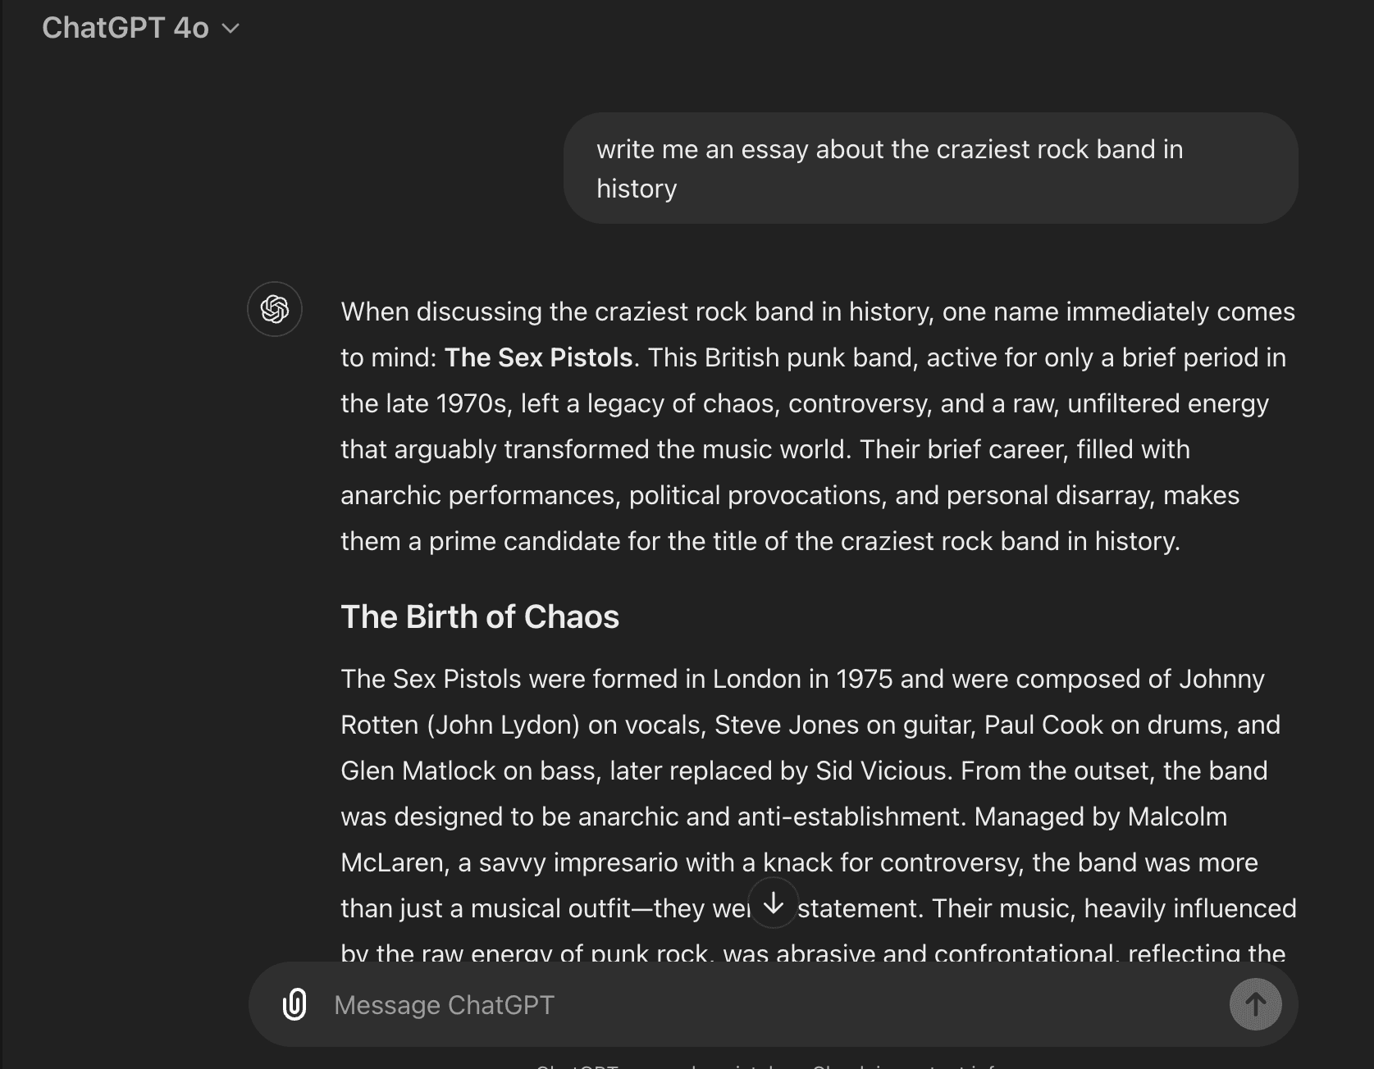Viewport: 1374px width, 1069px height.
Task: Expand the chevron beside ChatGPT 4o
Action: pos(231,29)
